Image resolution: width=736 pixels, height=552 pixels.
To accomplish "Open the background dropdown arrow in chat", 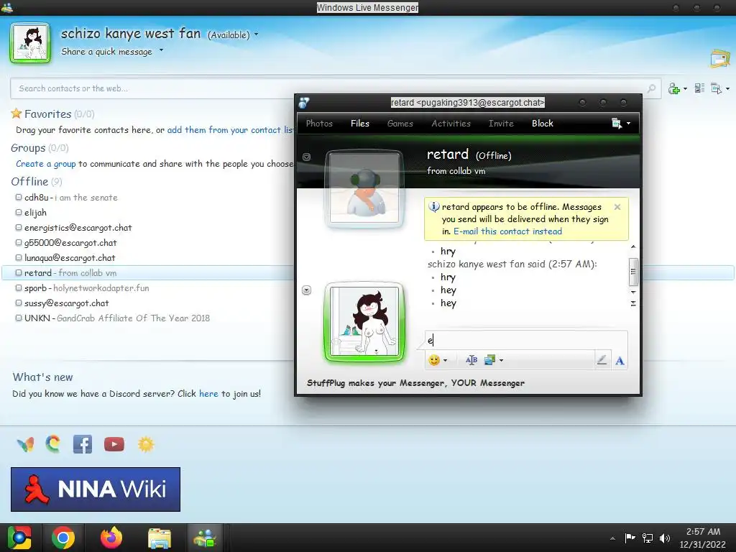I will (501, 361).
